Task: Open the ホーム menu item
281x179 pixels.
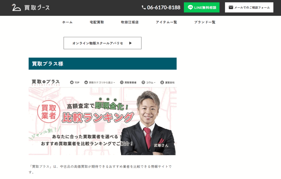Action: point(68,22)
